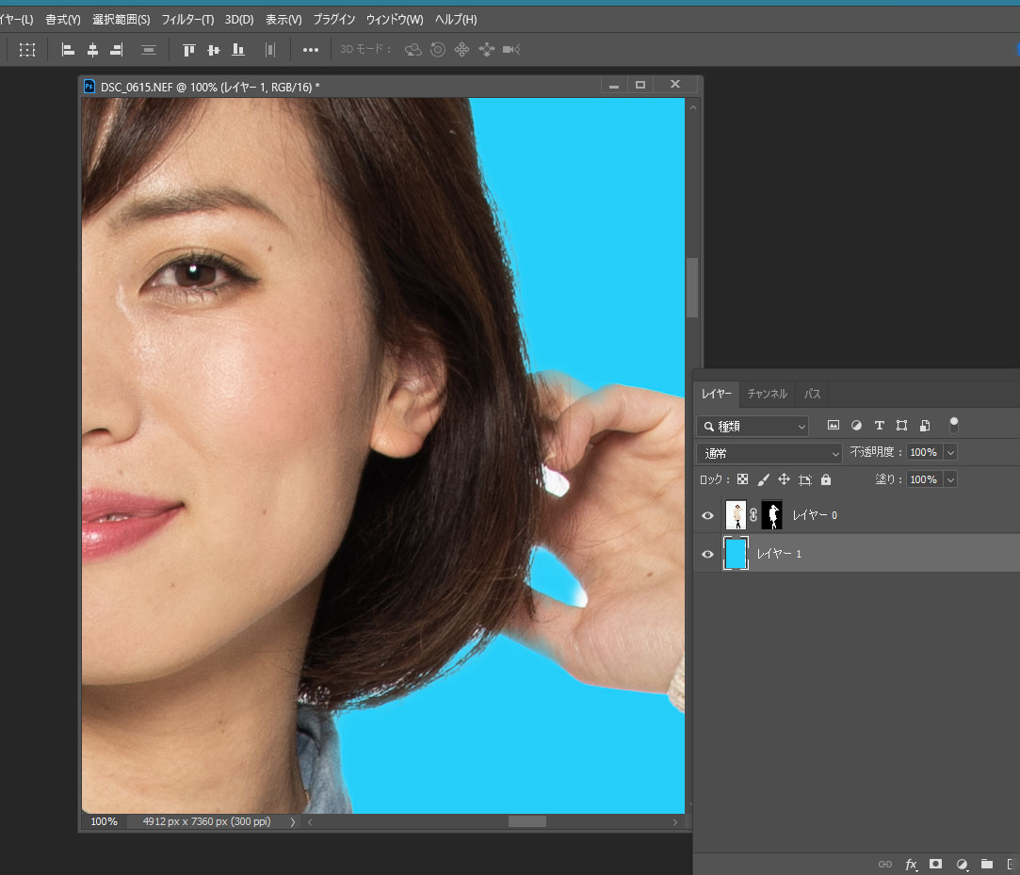Click lock all padlock icon

click(826, 479)
